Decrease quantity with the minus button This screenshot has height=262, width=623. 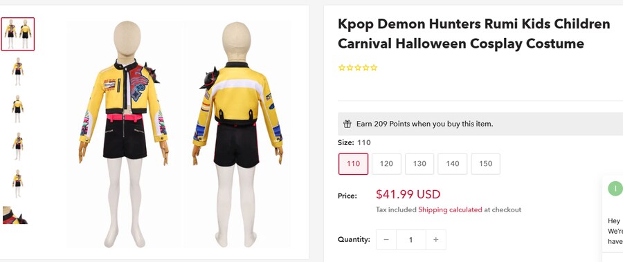point(386,240)
